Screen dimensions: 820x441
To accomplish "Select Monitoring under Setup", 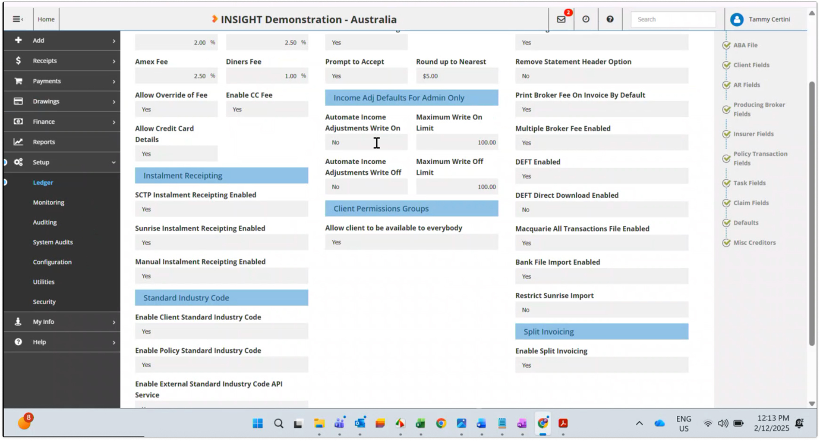I will click(49, 202).
